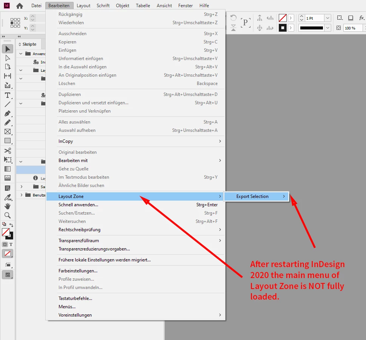Screen dimensions: 366x340
Task: Click the fill swatch in control bar
Action: [283, 18]
